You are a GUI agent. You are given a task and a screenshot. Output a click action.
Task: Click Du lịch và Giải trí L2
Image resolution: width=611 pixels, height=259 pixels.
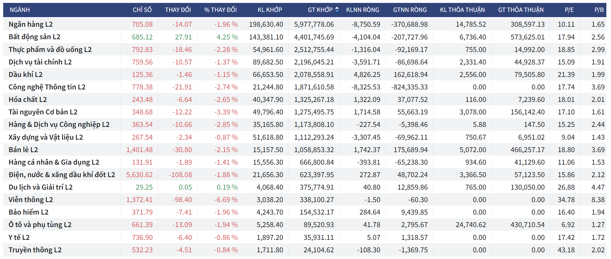[x=40, y=187]
